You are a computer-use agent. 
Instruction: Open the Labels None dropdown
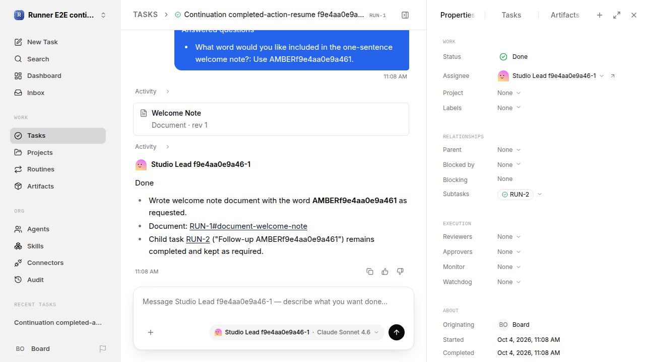pyautogui.click(x=509, y=108)
